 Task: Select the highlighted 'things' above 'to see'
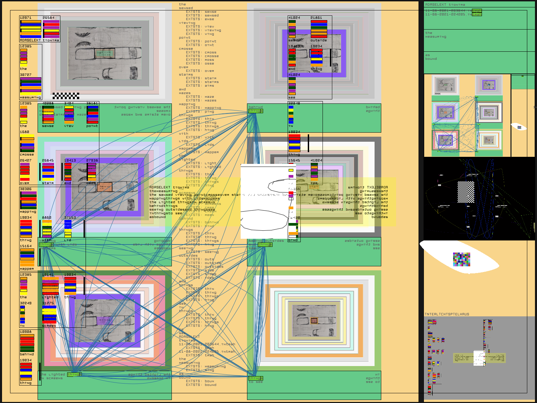pos(256,378)
